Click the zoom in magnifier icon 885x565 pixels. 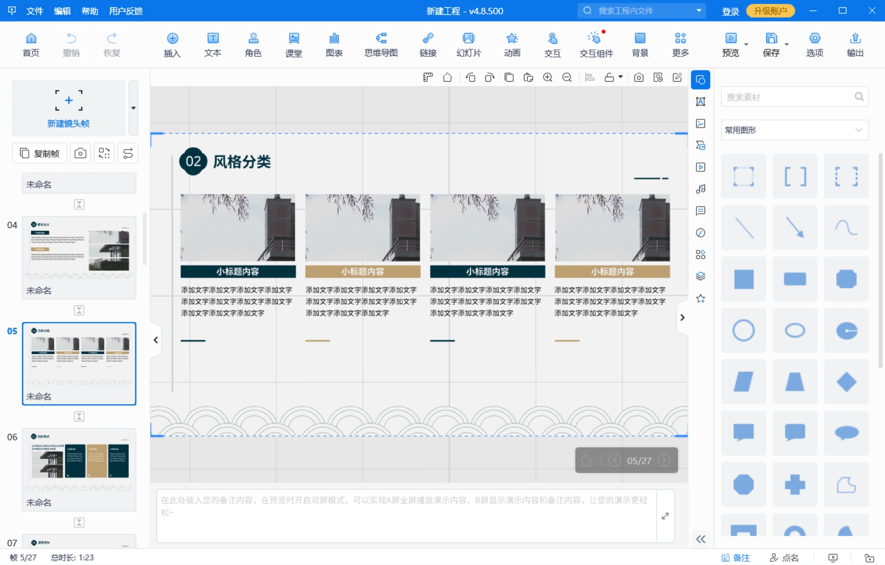pos(548,78)
